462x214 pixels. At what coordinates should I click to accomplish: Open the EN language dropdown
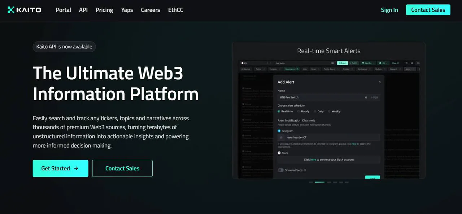click(383, 63)
